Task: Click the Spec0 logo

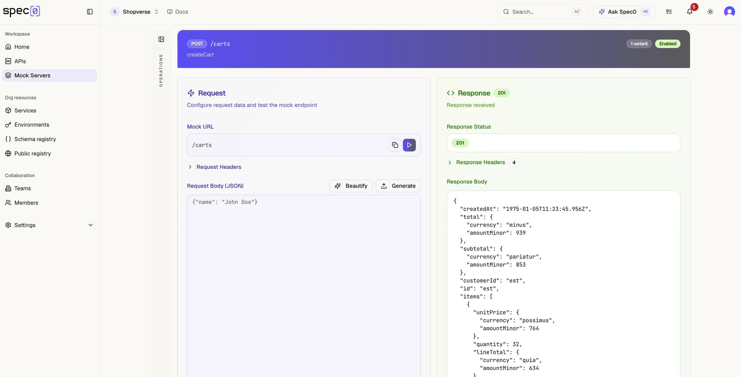Action: (21, 11)
